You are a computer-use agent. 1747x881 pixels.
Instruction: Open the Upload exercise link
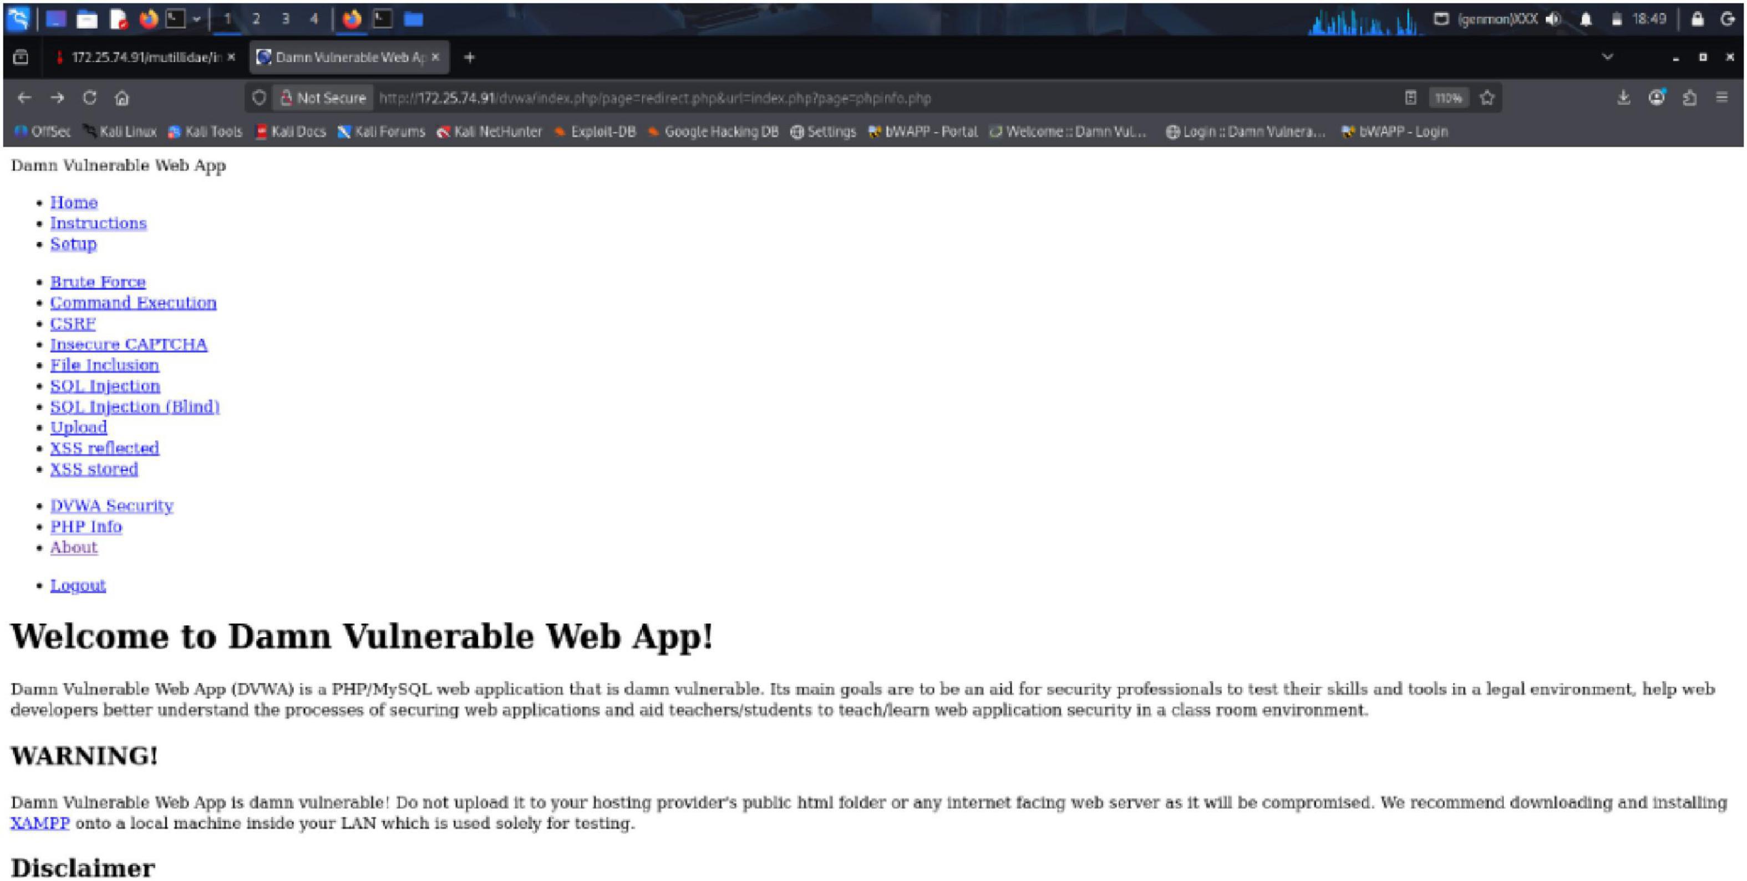tap(79, 427)
